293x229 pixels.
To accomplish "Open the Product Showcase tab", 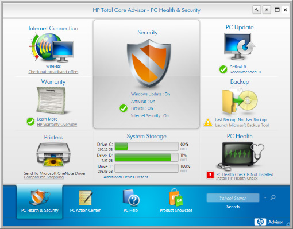I will [x=176, y=200].
